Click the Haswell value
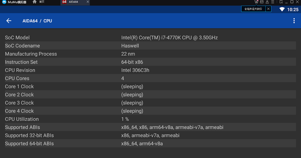Image resolution: width=301 pixels, height=158 pixels. pos(130,46)
